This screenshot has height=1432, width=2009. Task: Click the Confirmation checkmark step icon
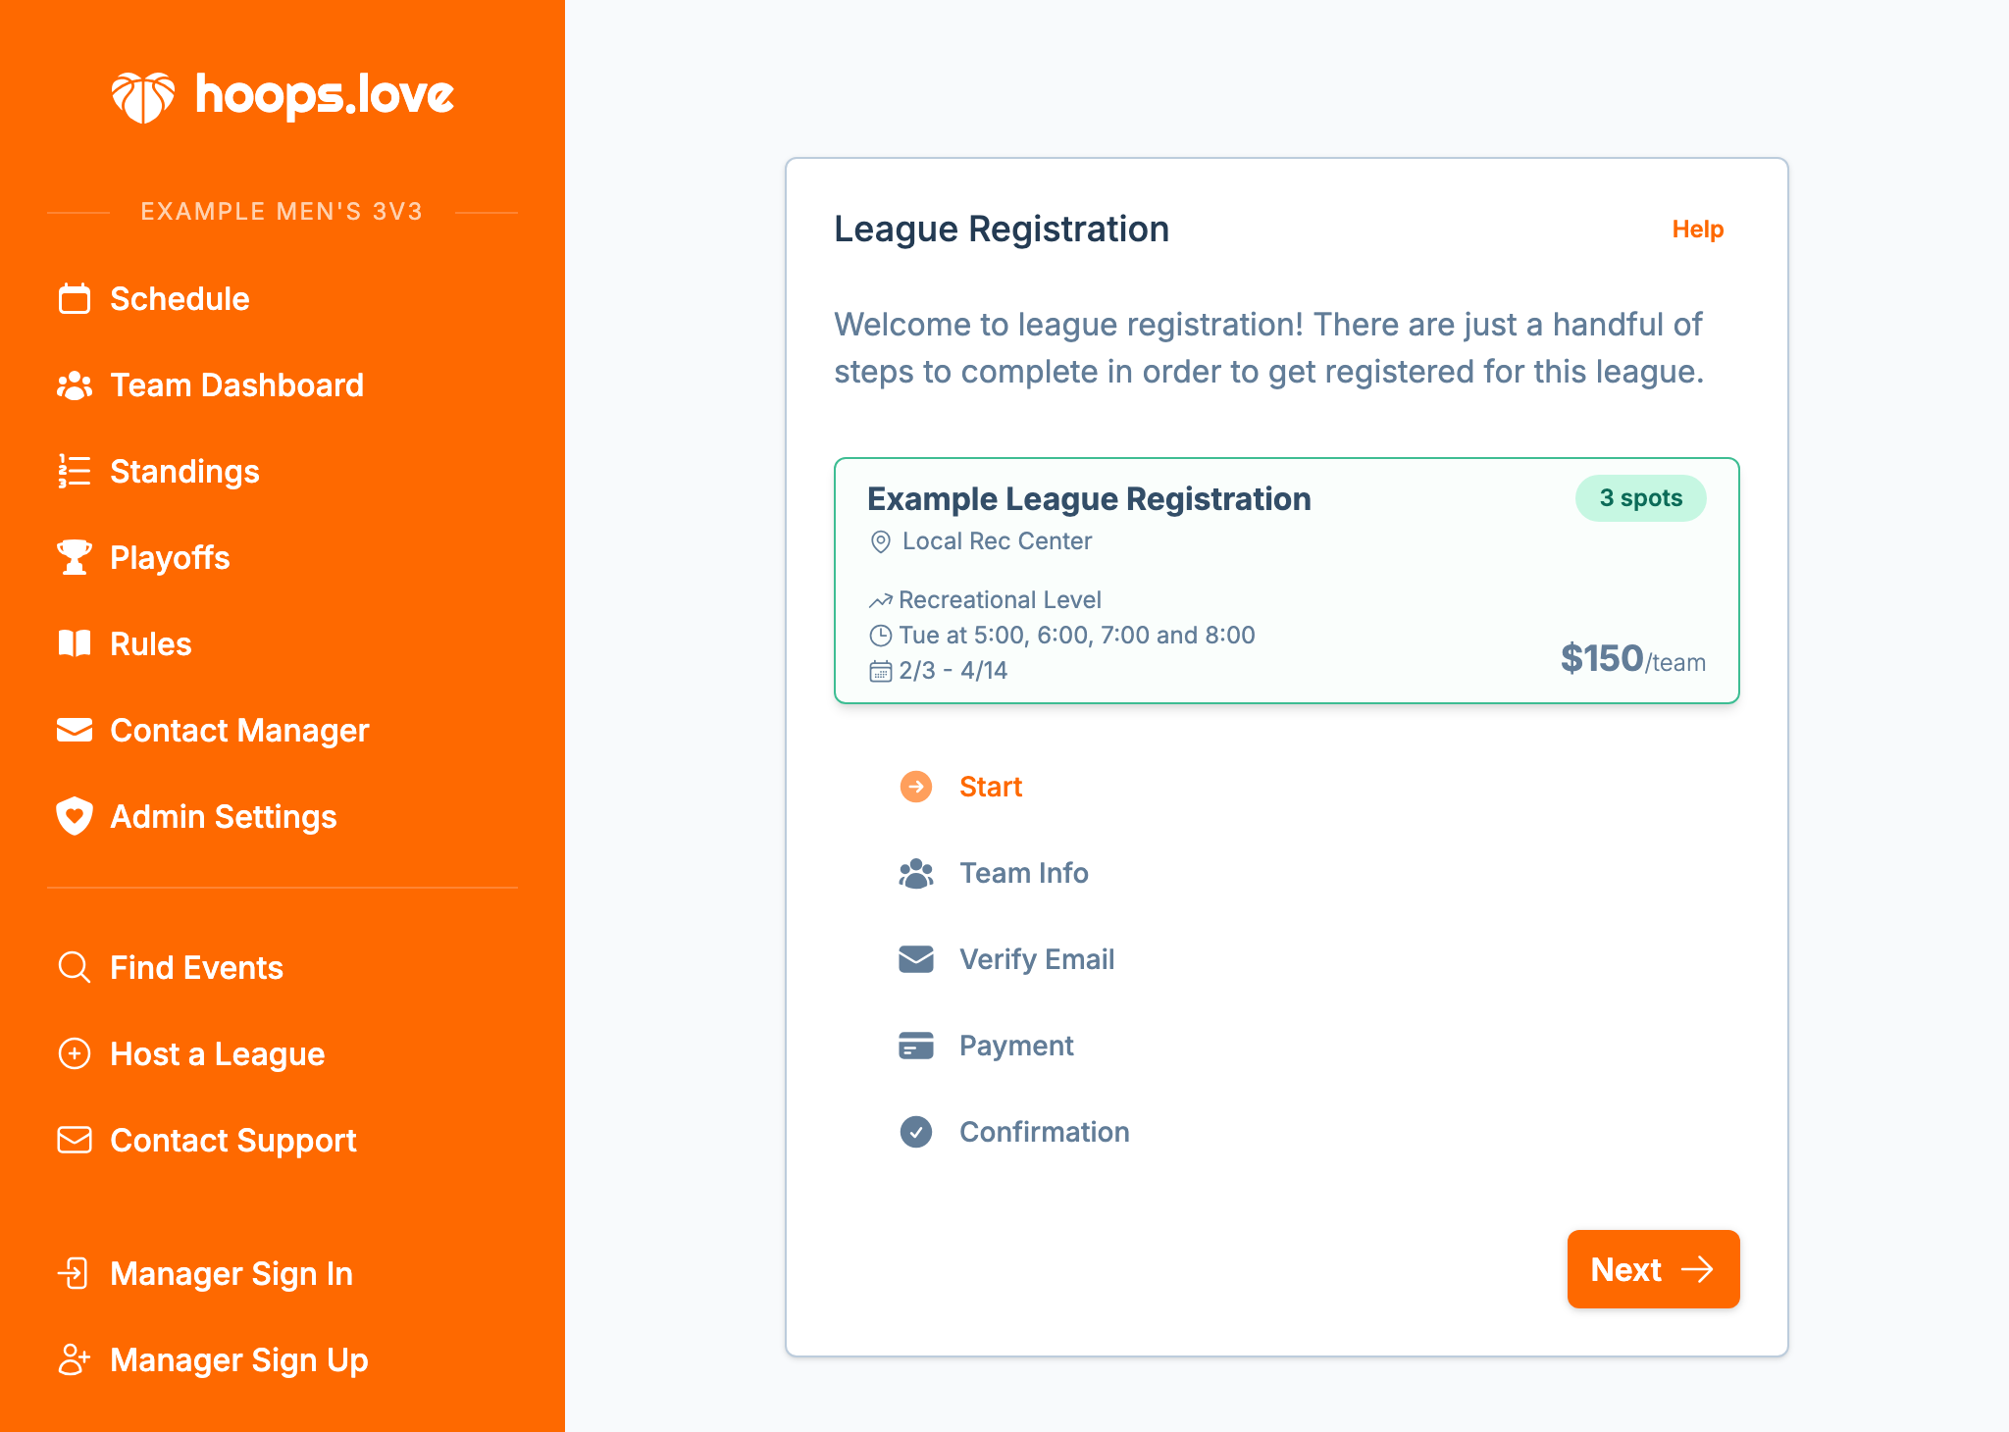(915, 1131)
